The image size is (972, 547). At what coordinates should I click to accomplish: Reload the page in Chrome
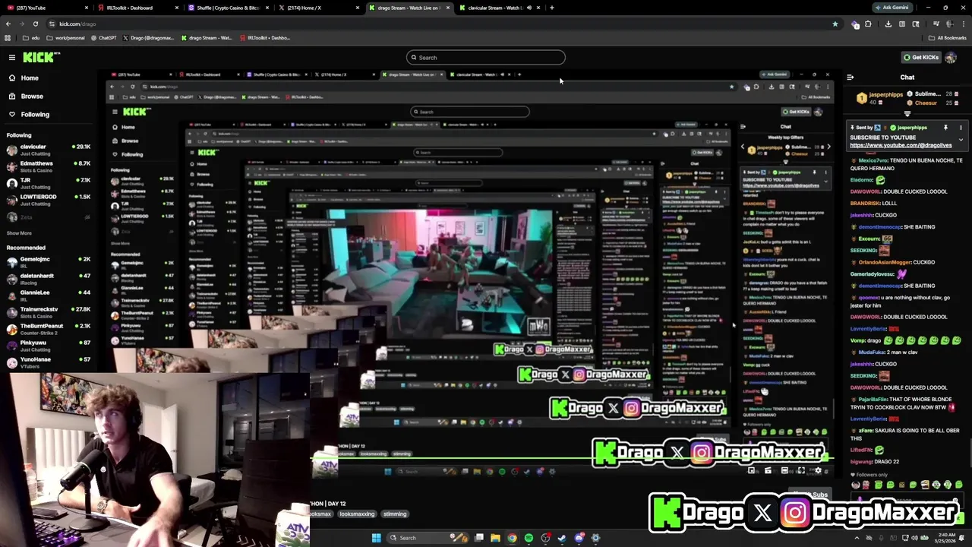(35, 24)
